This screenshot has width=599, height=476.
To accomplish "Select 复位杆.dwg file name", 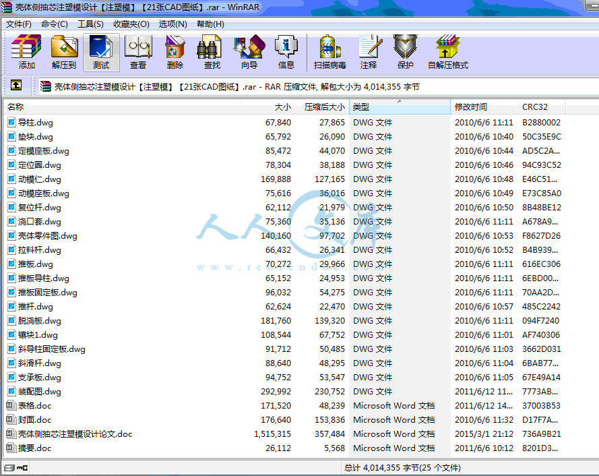I will 39,207.
